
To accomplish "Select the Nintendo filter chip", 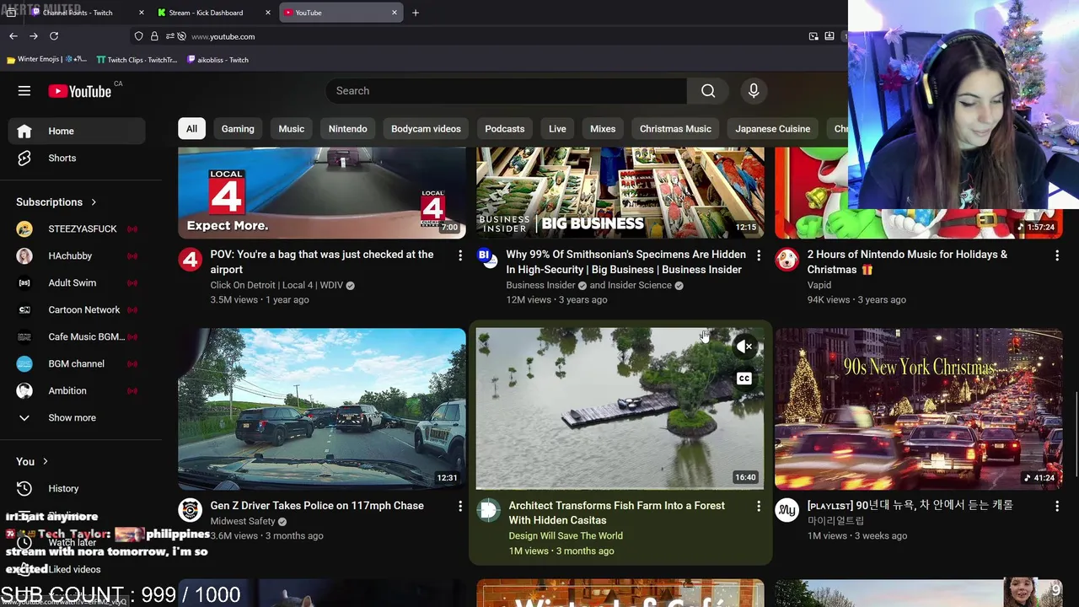I will pyautogui.click(x=347, y=129).
